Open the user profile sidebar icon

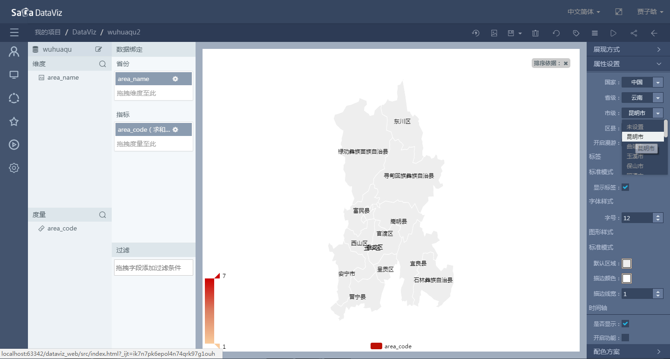(x=14, y=52)
